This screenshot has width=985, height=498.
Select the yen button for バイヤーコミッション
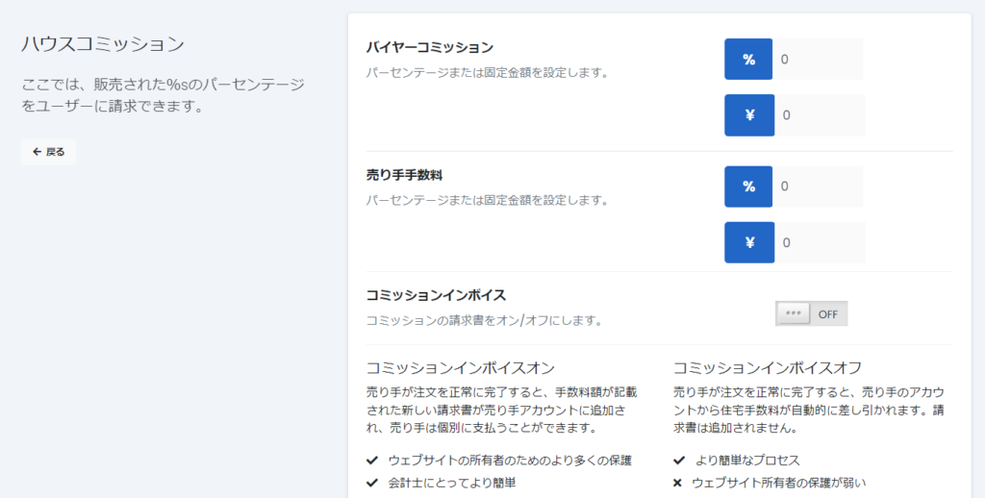pos(748,115)
